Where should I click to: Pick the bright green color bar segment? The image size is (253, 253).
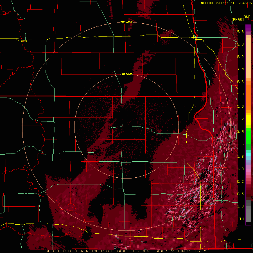pyautogui.click(x=248, y=136)
